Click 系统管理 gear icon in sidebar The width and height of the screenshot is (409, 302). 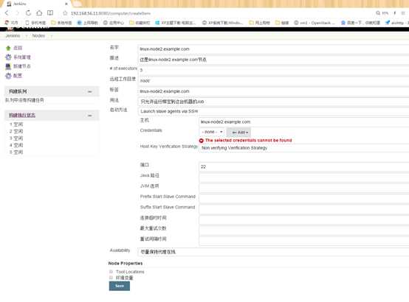pyautogui.click(x=8, y=57)
